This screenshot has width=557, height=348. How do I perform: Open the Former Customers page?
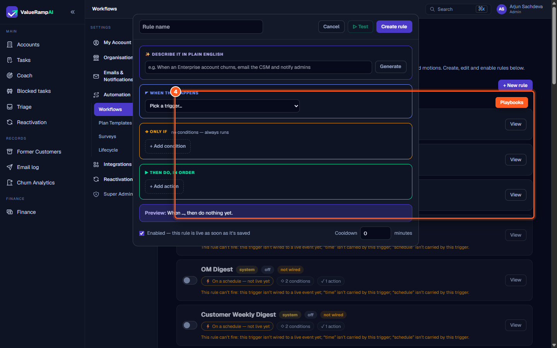point(39,152)
